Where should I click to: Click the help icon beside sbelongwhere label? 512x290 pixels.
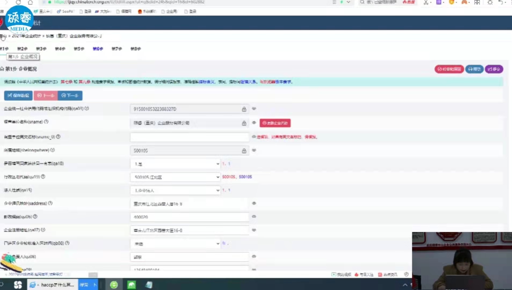(x=53, y=150)
